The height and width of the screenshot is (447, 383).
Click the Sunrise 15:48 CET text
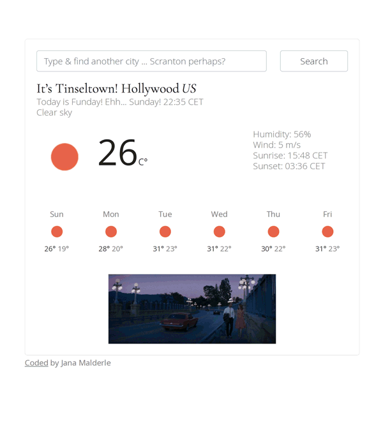coord(290,155)
